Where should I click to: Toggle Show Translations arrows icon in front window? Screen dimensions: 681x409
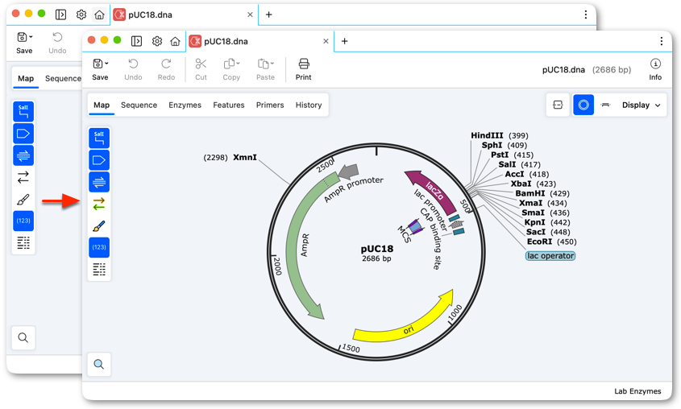coord(99,204)
